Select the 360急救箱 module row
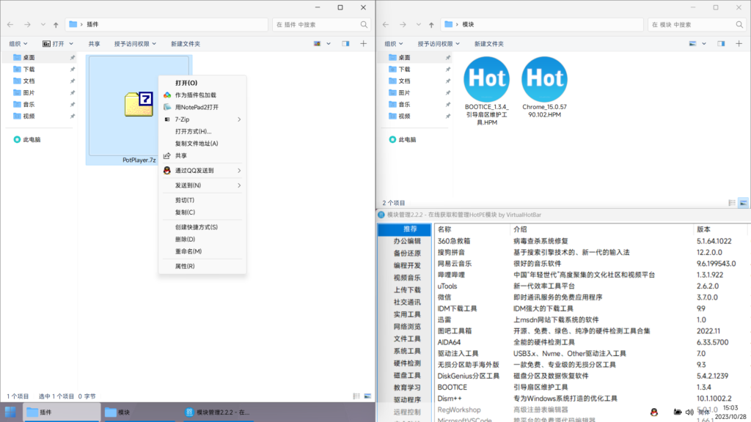751x422 pixels. point(592,241)
